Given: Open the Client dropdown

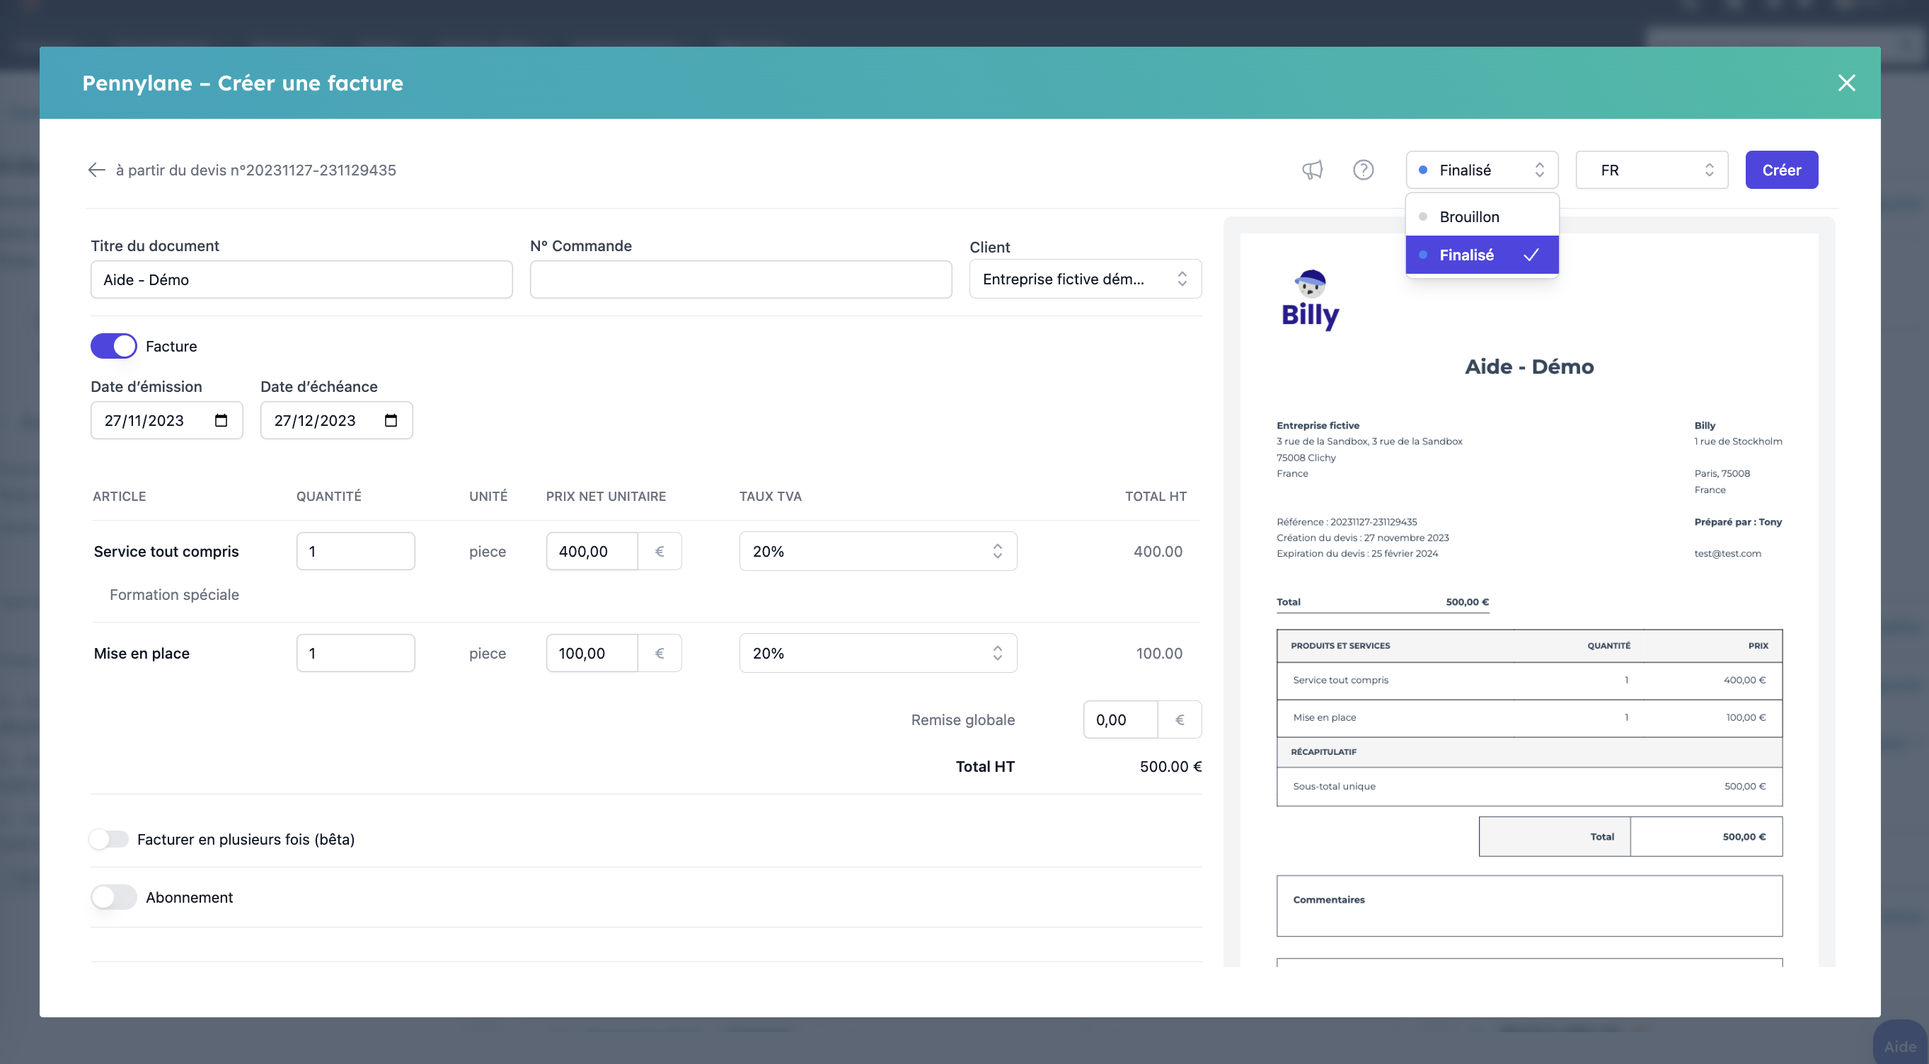Looking at the screenshot, I should coord(1084,279).
